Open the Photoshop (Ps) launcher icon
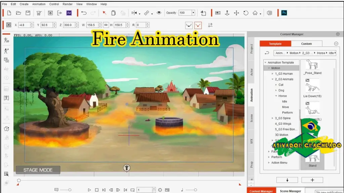The width and height of the screenshot is (344, 193). tap(284, 13)
